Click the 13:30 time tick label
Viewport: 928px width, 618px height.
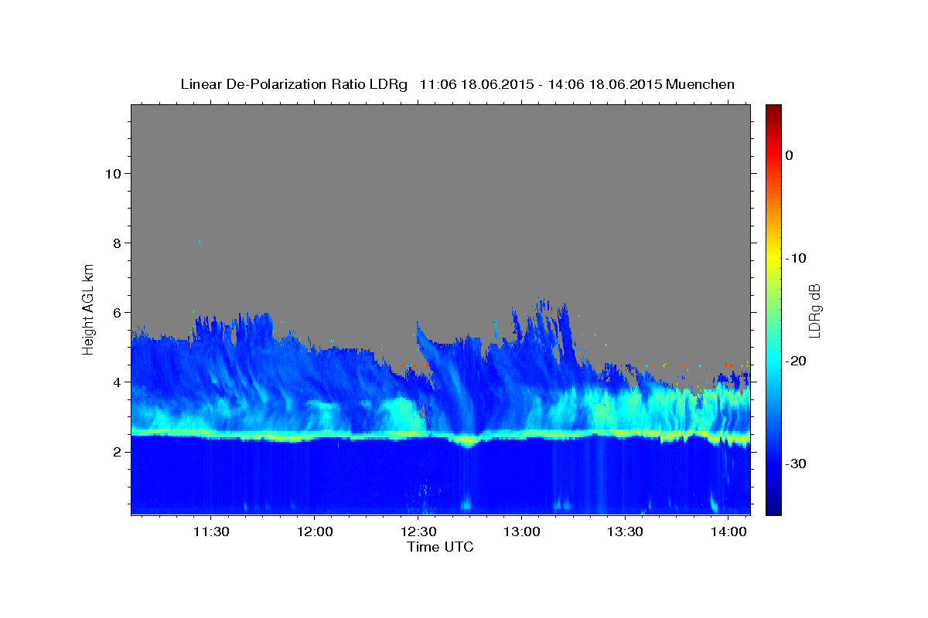tap(625, 531)
